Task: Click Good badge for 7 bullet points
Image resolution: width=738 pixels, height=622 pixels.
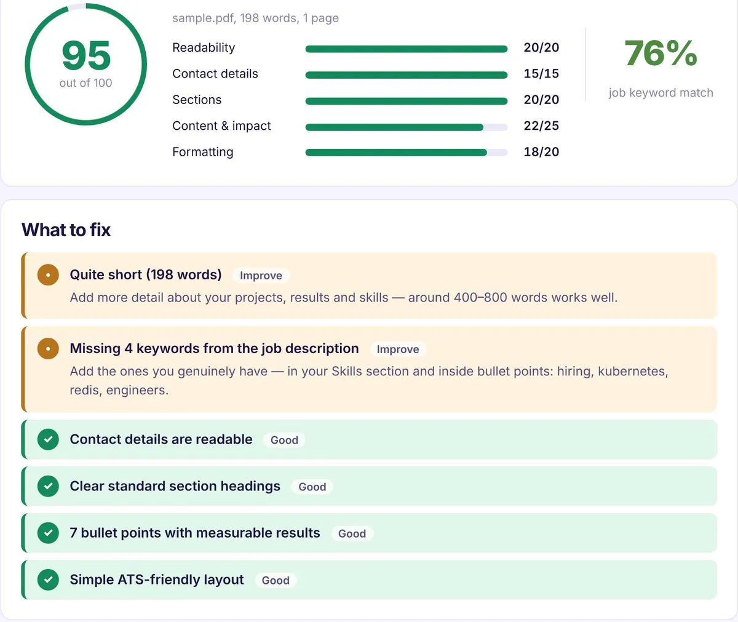Action: tap(352, 533)
